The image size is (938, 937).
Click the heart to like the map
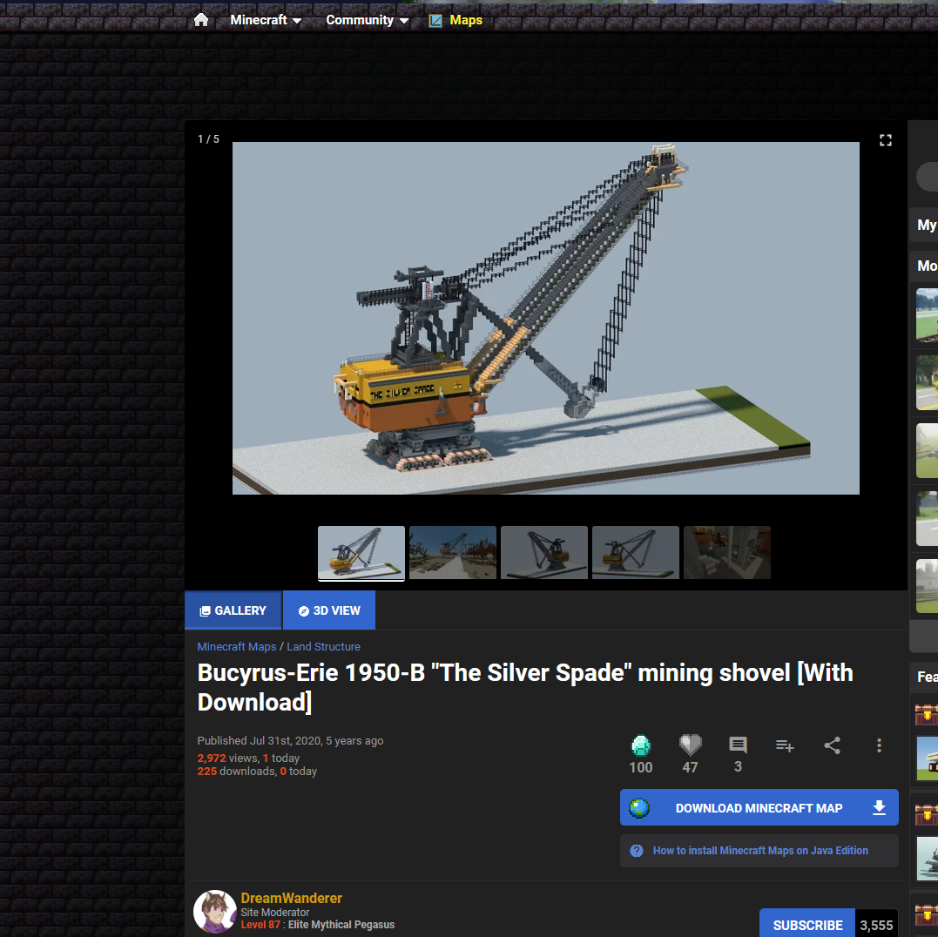coord(690,746)
